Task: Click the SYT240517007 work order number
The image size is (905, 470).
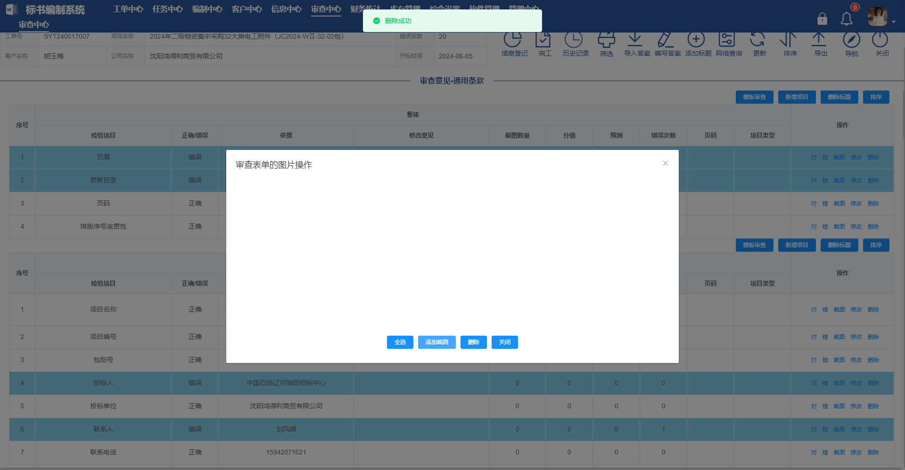Action: (66, 36)
